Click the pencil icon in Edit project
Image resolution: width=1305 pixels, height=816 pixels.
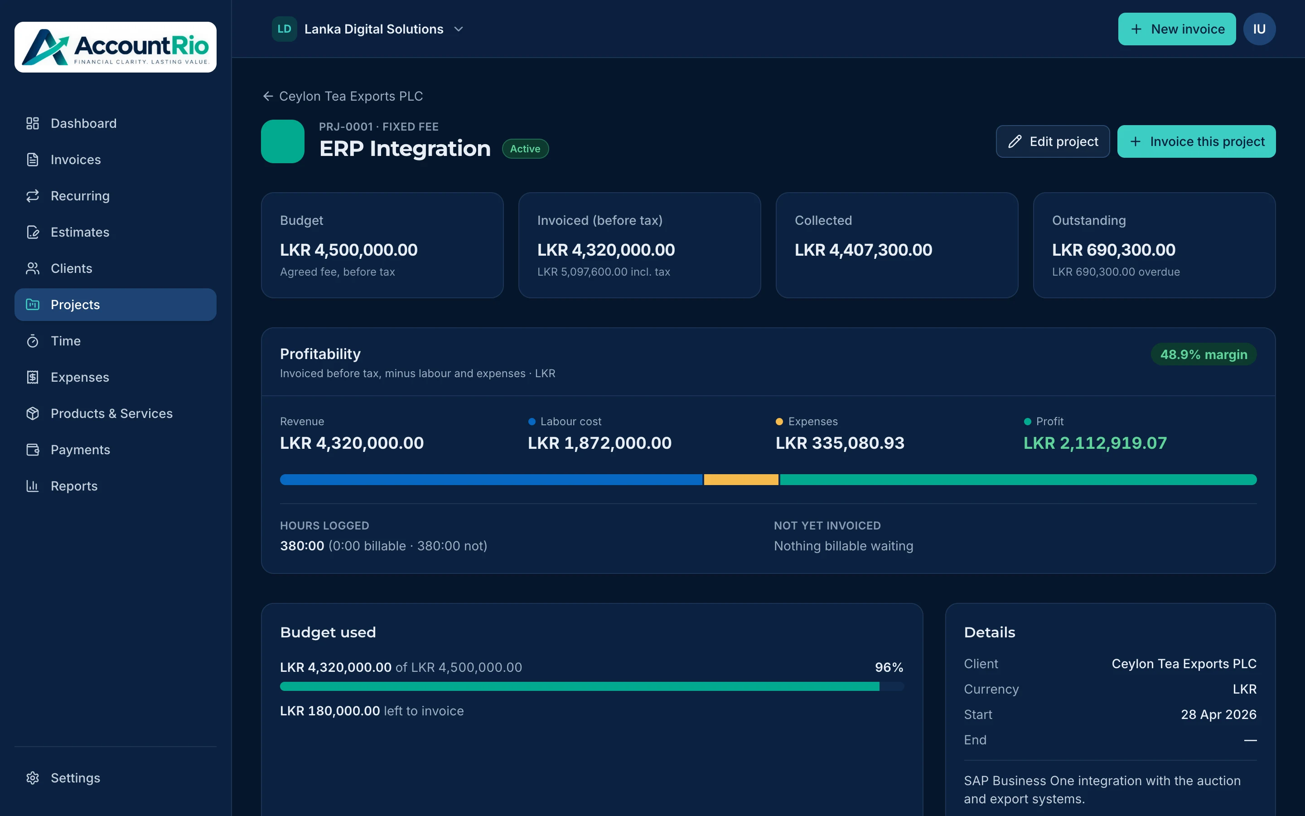1015,141
